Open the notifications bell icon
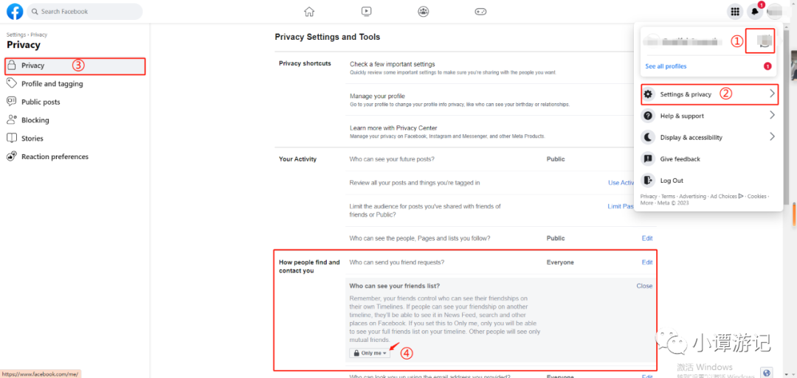This screenshot has width=797, height=378. [754, 11]
